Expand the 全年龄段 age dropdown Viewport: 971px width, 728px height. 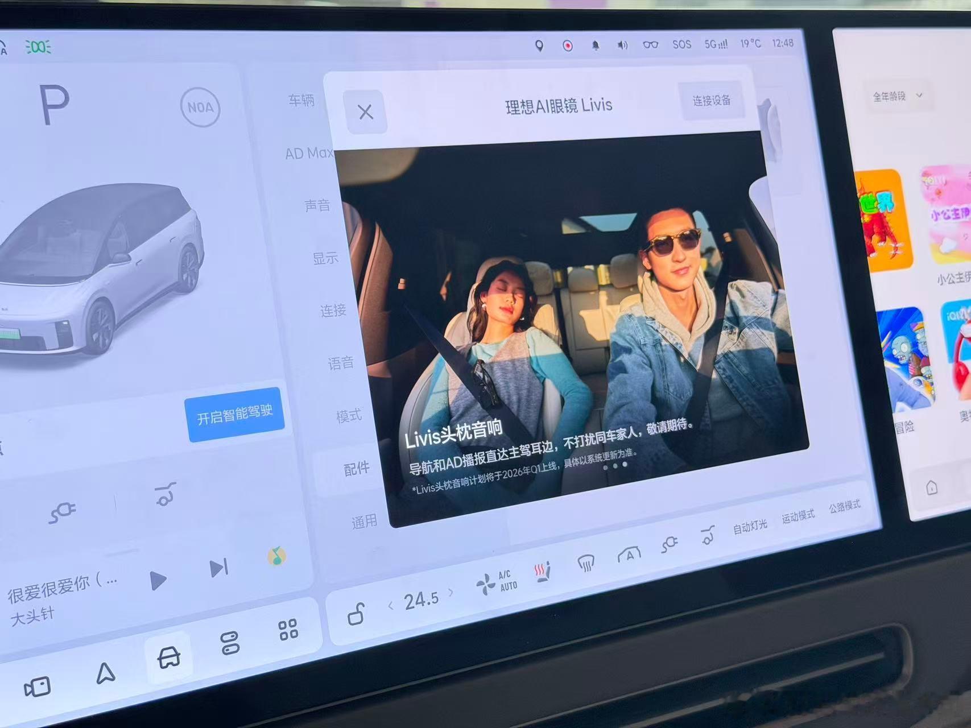898,97
